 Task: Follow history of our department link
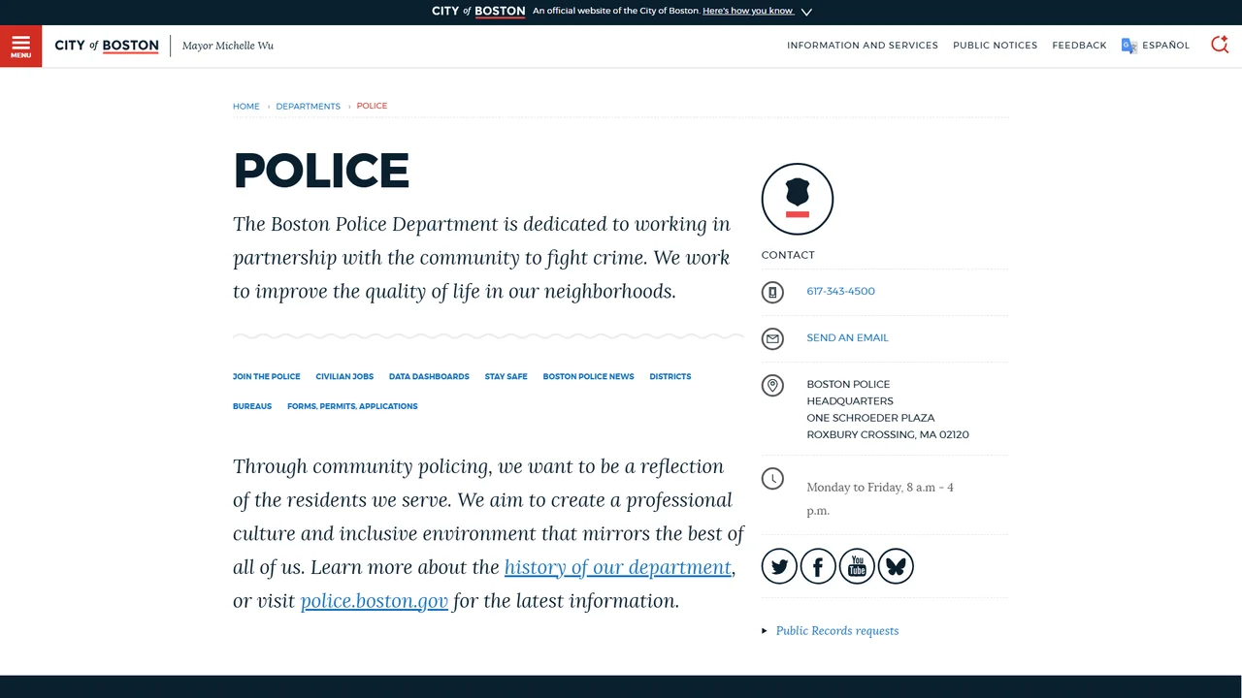(x=618, y=567)
